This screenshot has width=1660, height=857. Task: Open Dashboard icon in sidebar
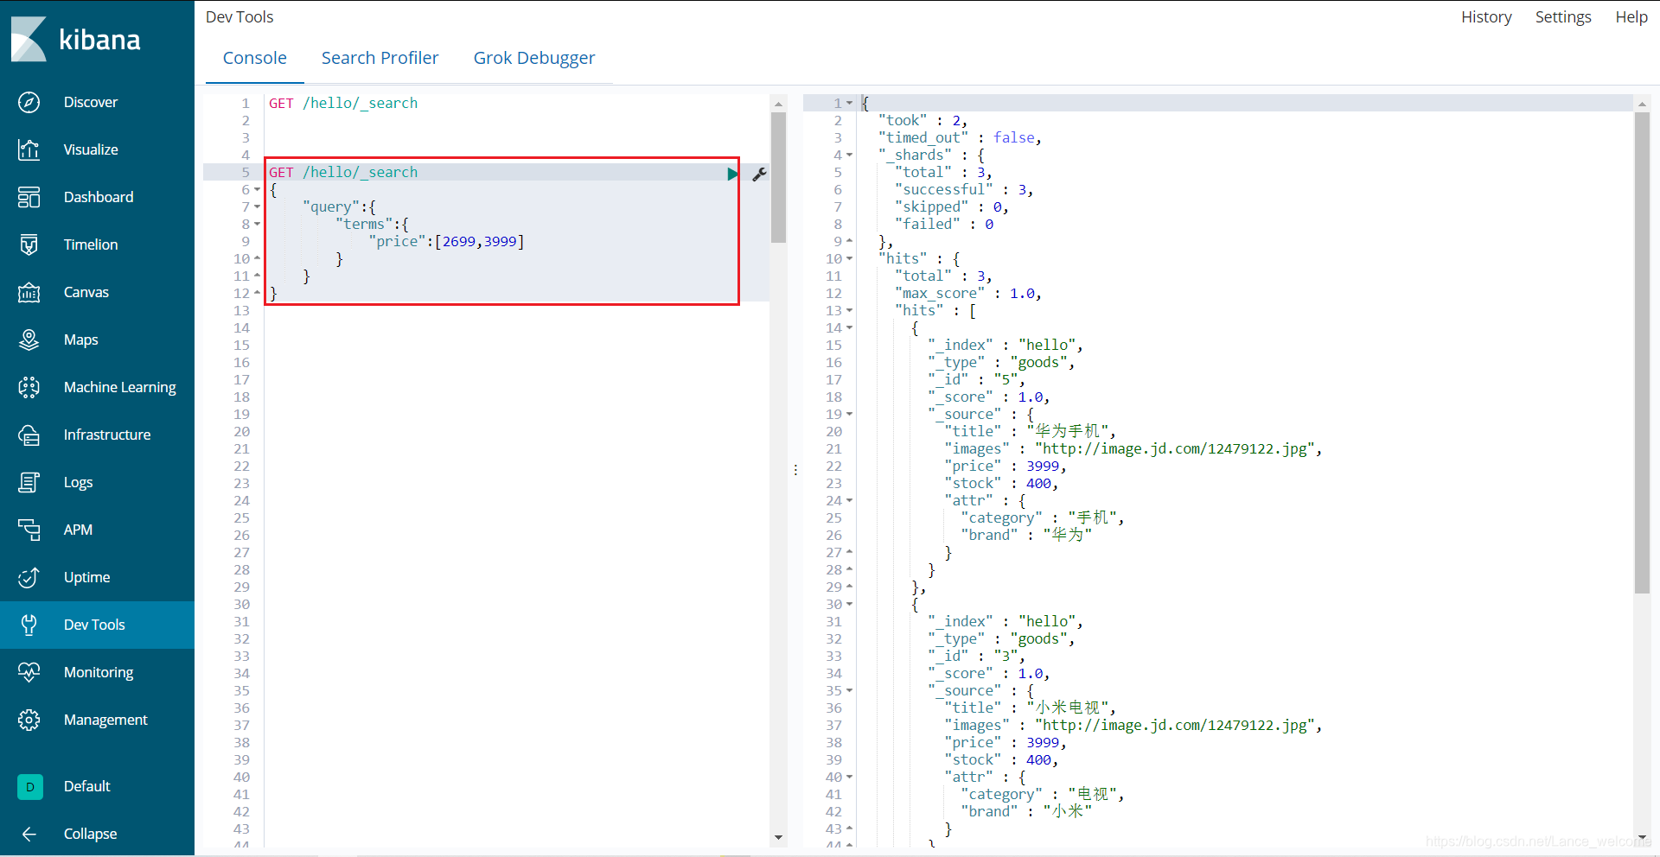[x=29, y=197]
